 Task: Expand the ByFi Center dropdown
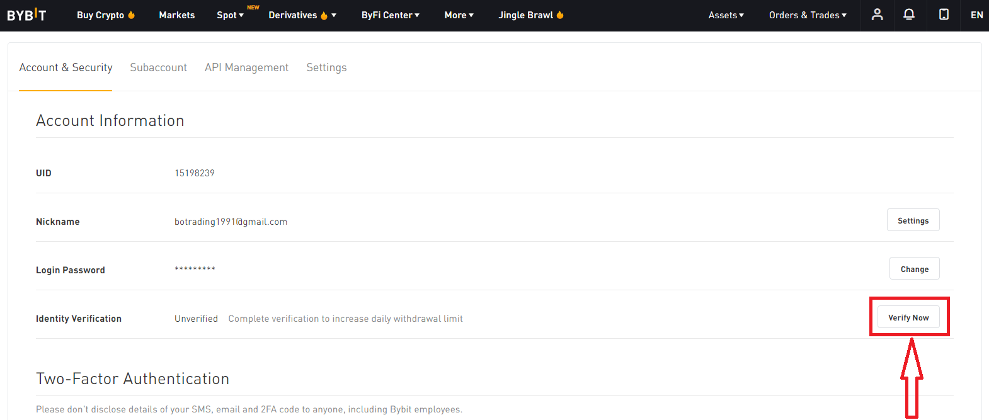390,15
